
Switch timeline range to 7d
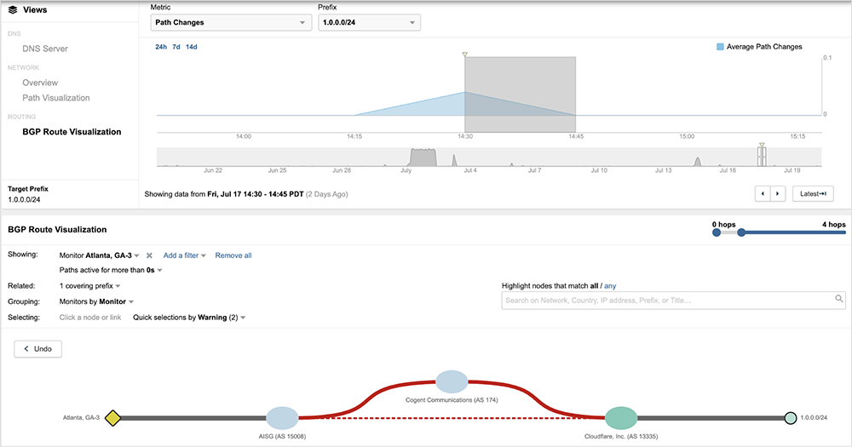coord(176,47)
